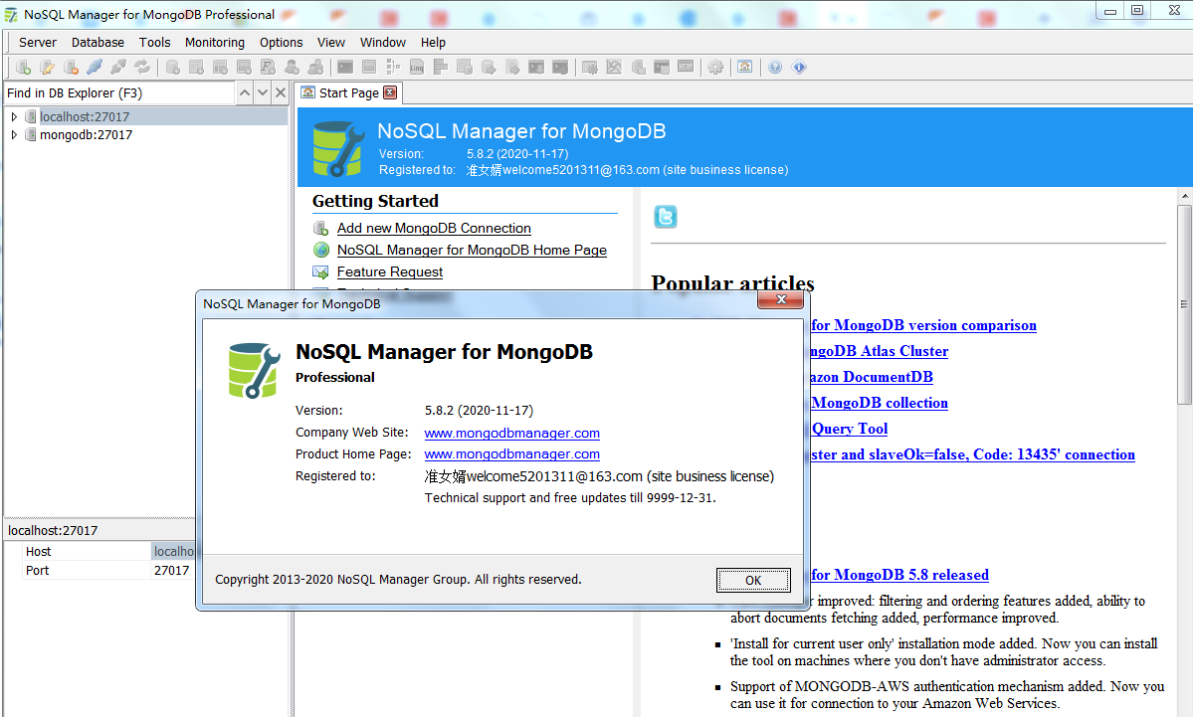Open Amazon DocumentDB article link

[x=872, y=377]
